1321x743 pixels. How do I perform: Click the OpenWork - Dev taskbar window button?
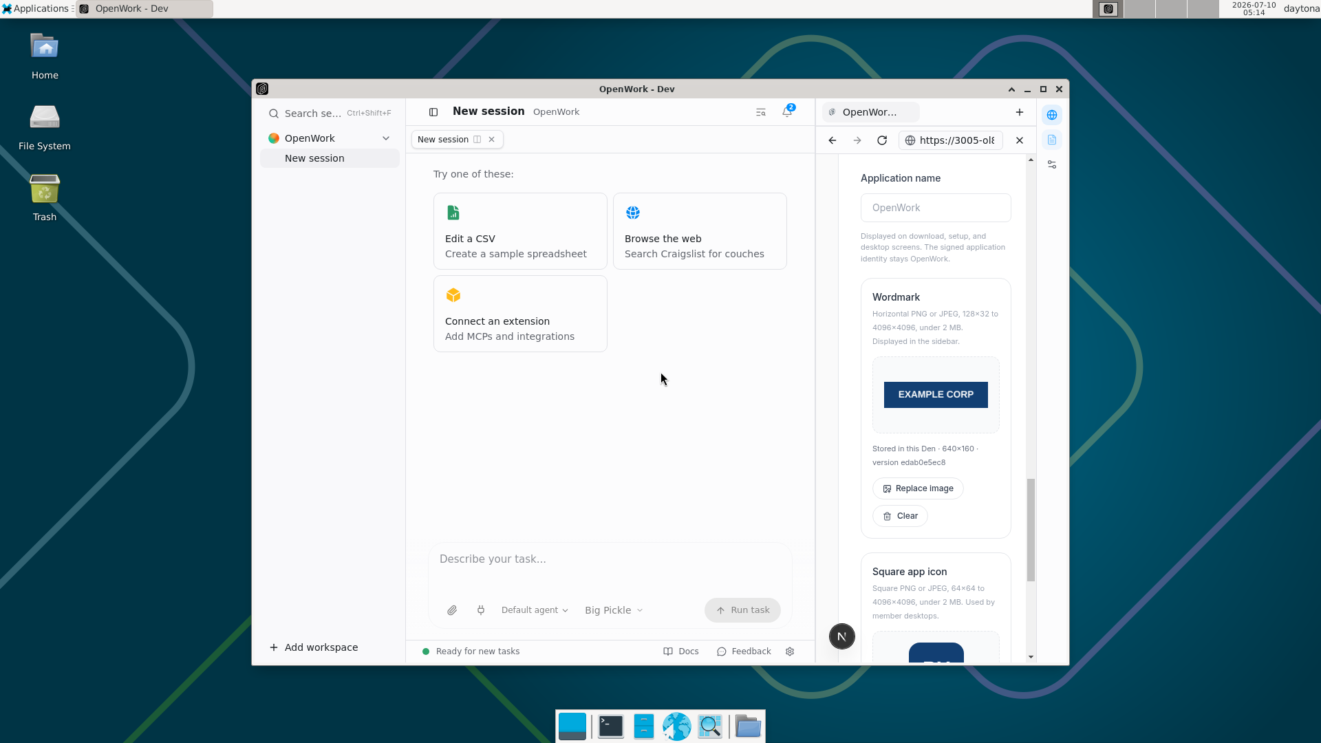[x=144, y=9]
